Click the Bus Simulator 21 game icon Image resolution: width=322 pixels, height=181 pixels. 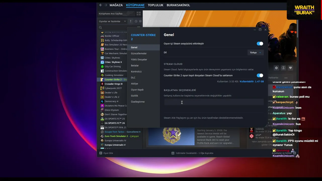click(102, 45)
